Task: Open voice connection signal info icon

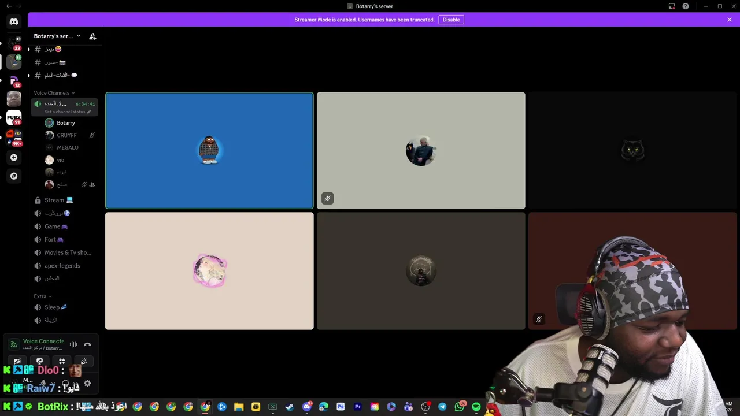Action: (x=13, y=344)
